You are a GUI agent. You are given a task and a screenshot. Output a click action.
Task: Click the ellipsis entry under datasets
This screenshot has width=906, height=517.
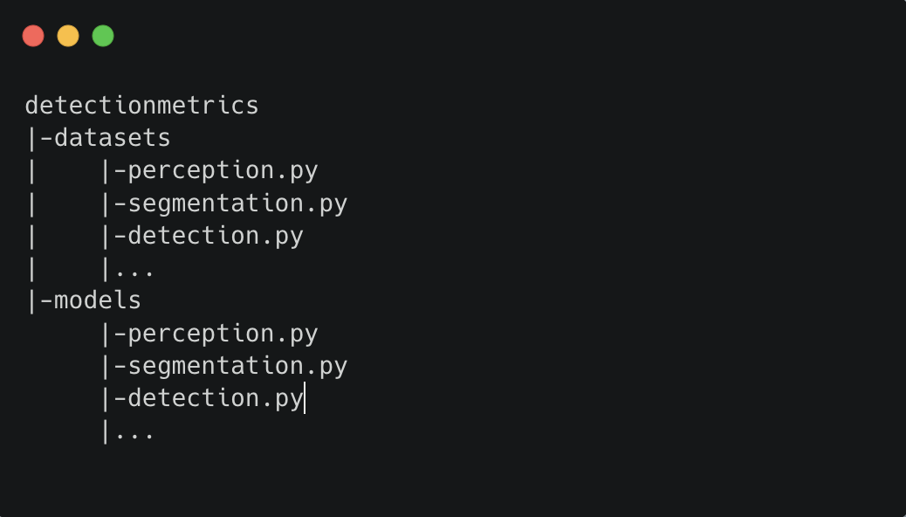click(134, 270)
